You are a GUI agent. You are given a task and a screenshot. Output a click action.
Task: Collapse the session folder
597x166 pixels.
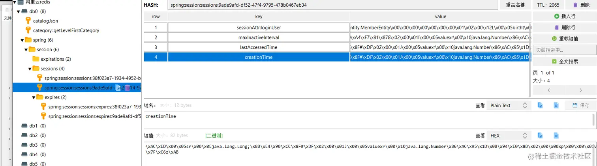pos(26,49)
